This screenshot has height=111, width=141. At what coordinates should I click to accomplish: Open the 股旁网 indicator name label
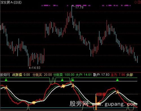5,75
